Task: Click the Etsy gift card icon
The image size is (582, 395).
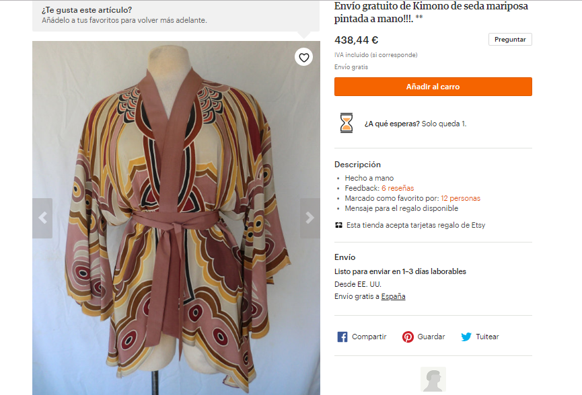Action: tap(338, 225)
